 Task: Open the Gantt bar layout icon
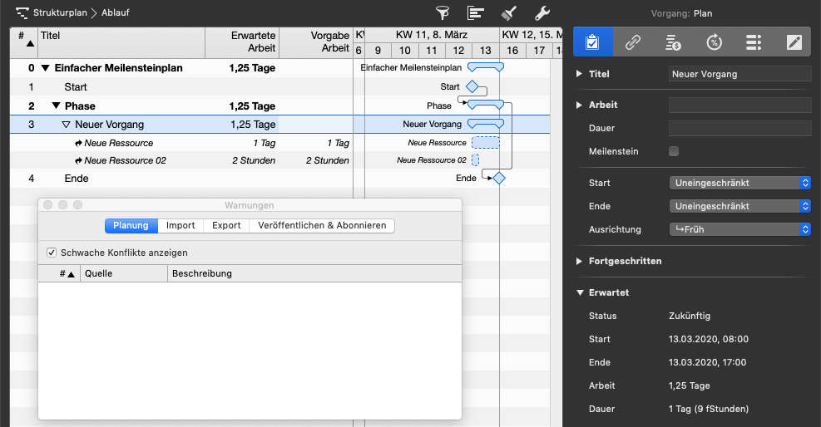(476, 12)
